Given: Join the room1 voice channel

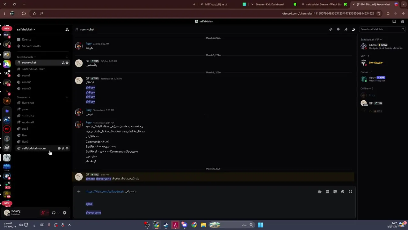Looking at the screenshot, I should [x=26, y=75].
